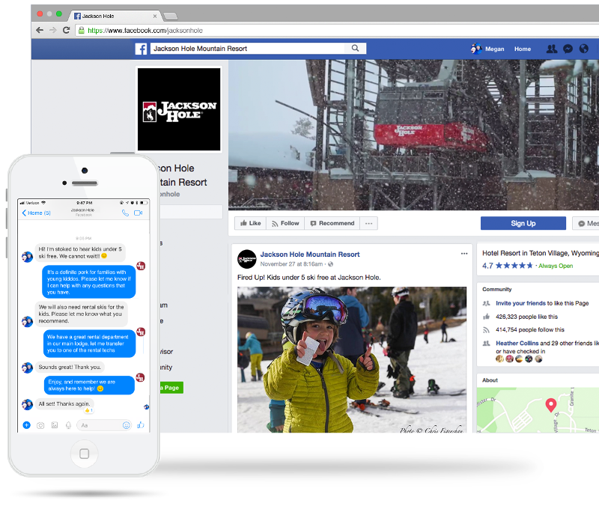Open Heather Collins profile link
Screen dimensions: 599x518
517,343
